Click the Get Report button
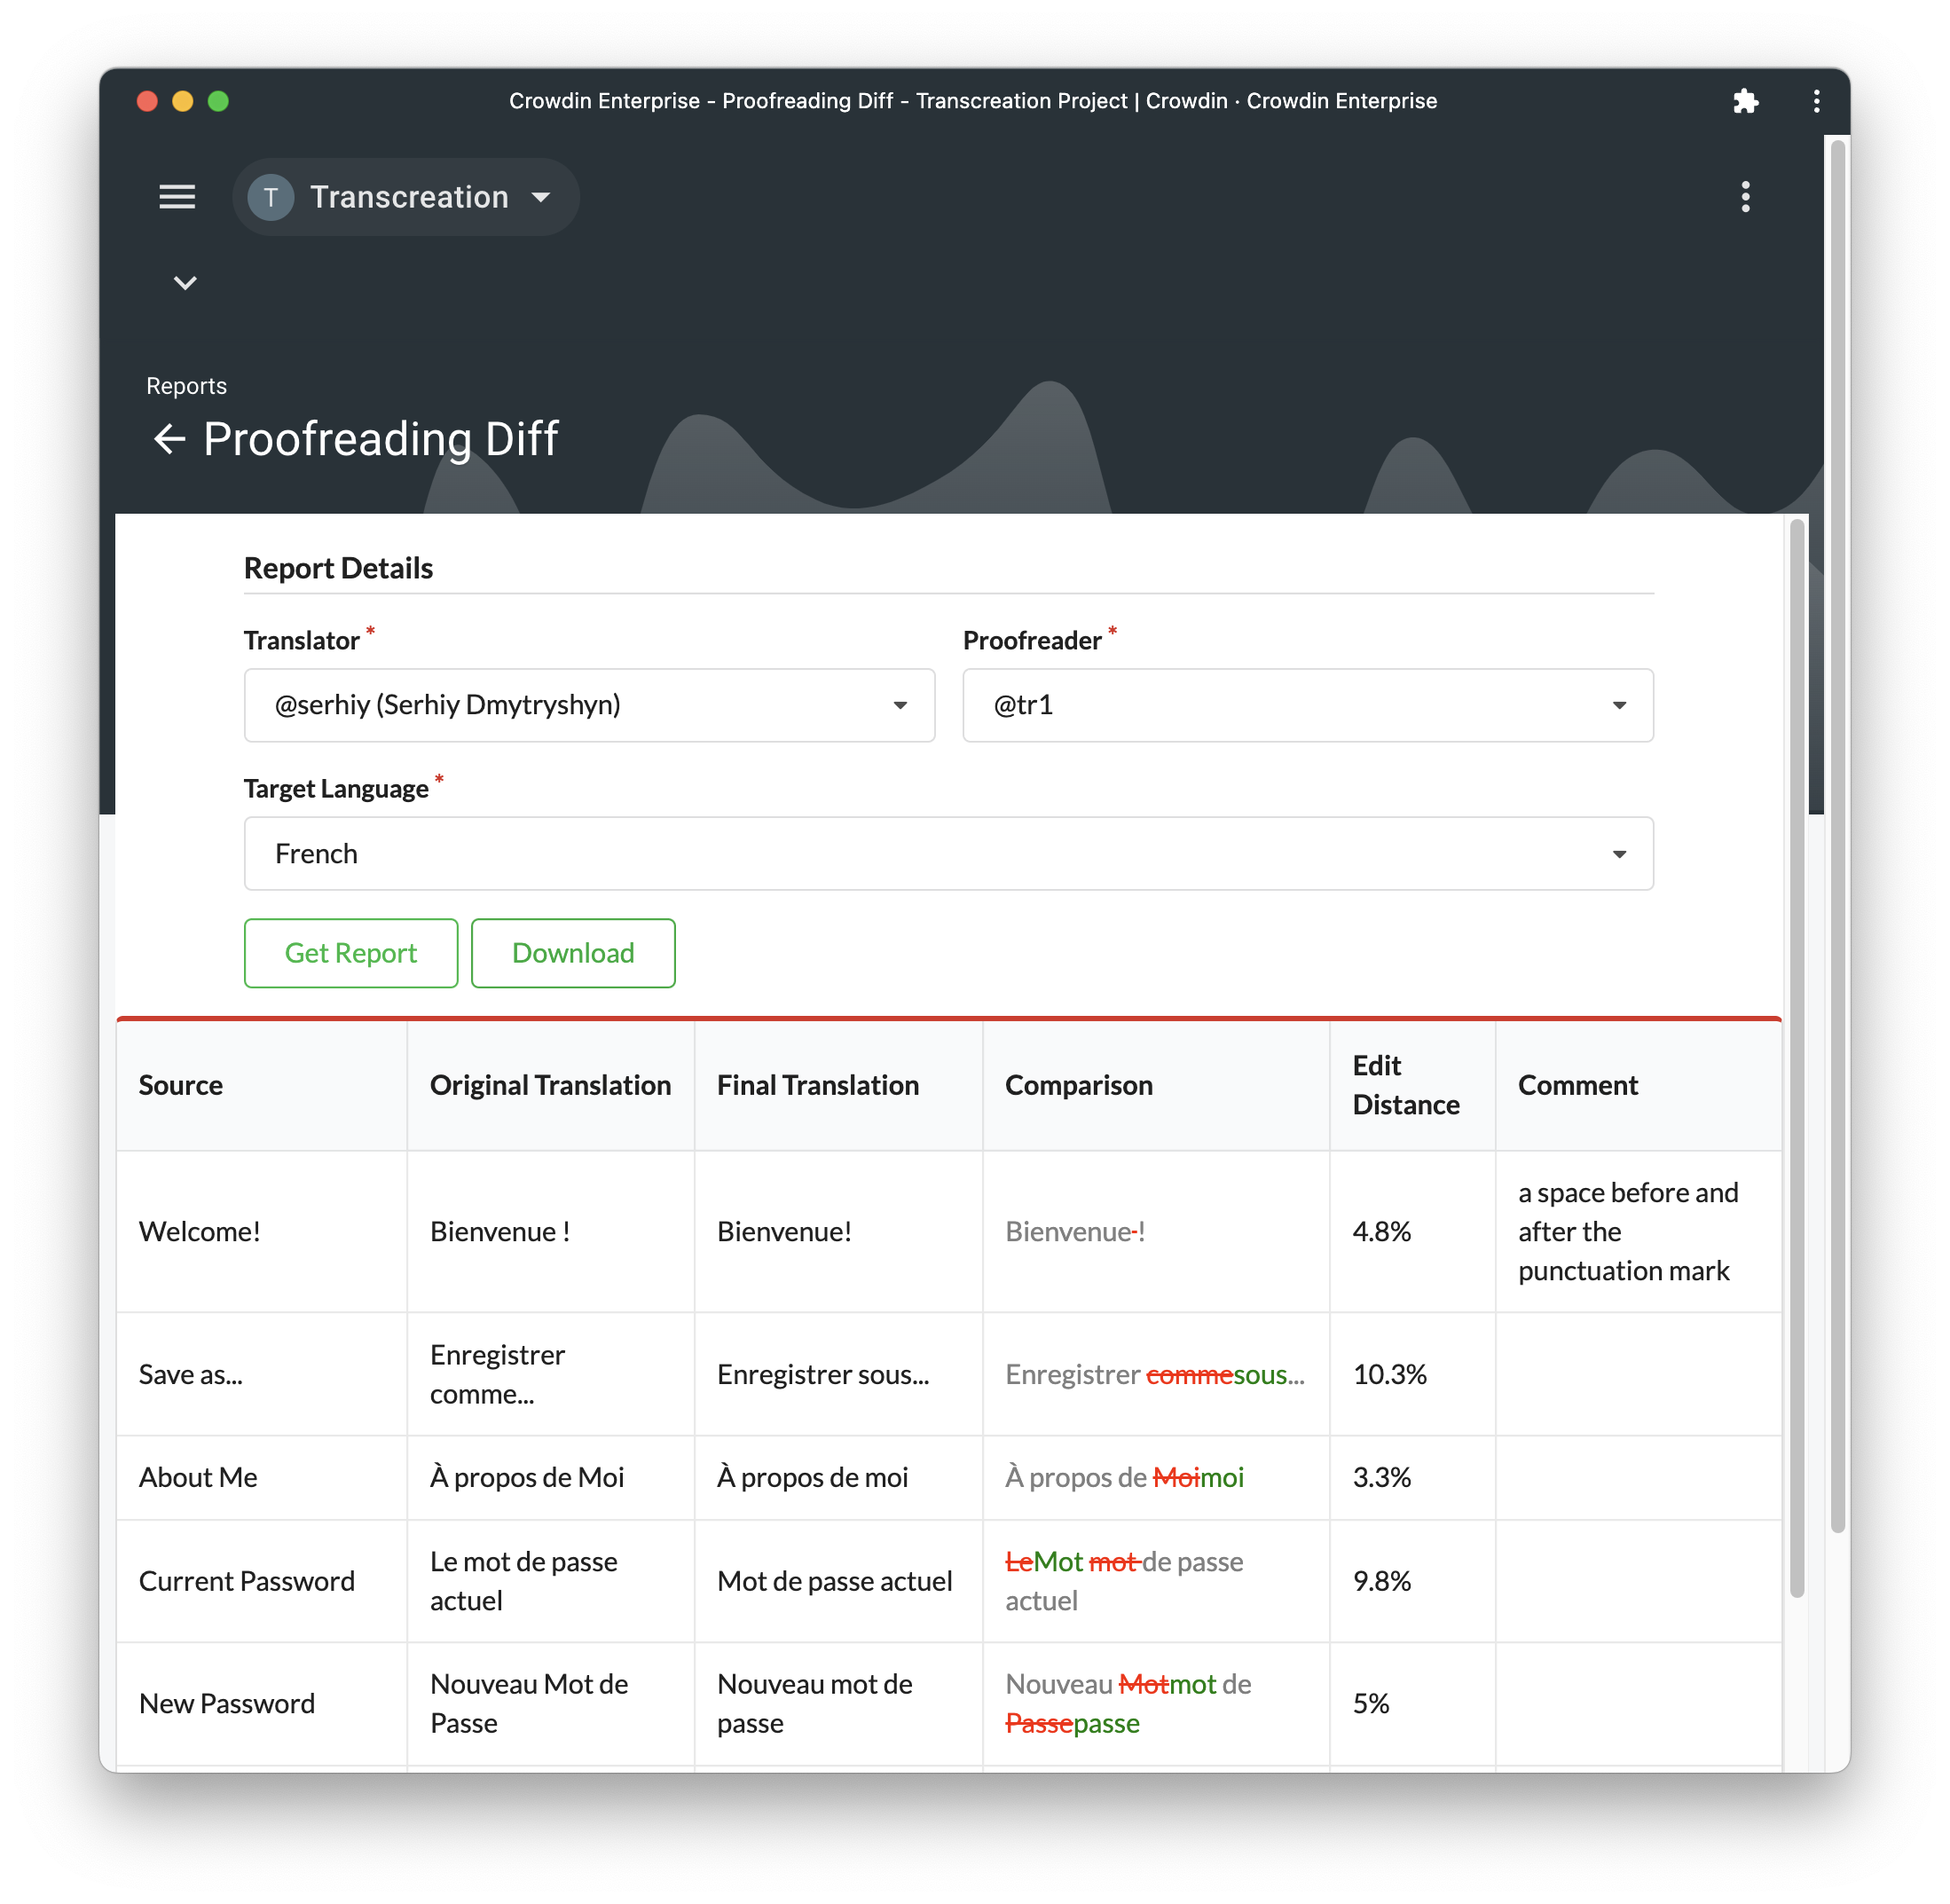1950x1904 pixels. pyautogui.click(x=351, y=952)
